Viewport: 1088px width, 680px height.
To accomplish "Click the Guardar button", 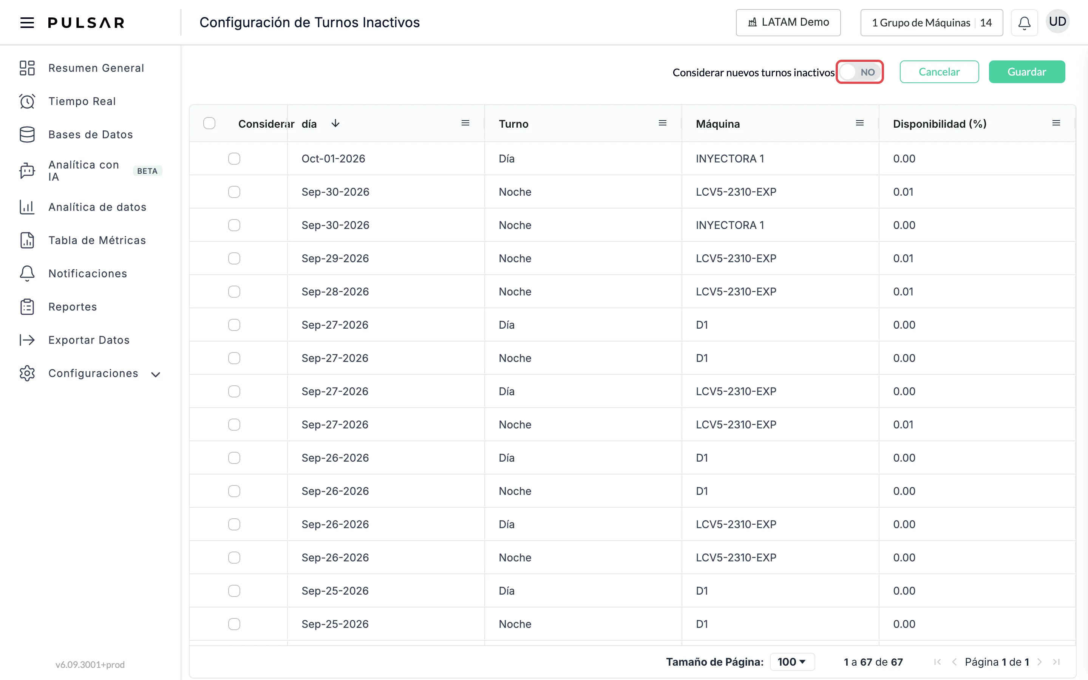I will (1027, 72).
